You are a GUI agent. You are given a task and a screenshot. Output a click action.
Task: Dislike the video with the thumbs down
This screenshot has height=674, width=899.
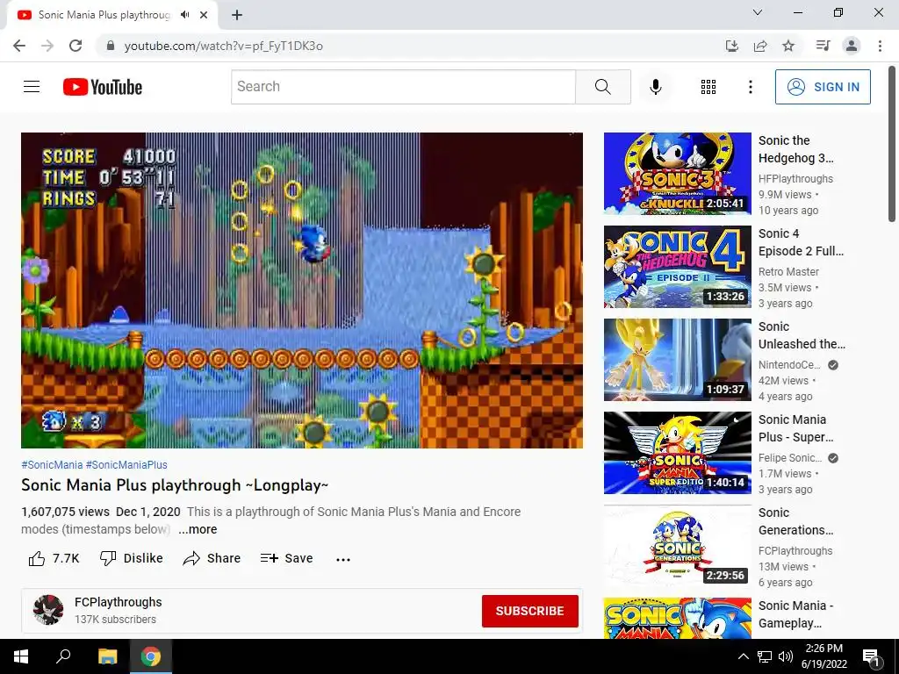pos(108,557)
